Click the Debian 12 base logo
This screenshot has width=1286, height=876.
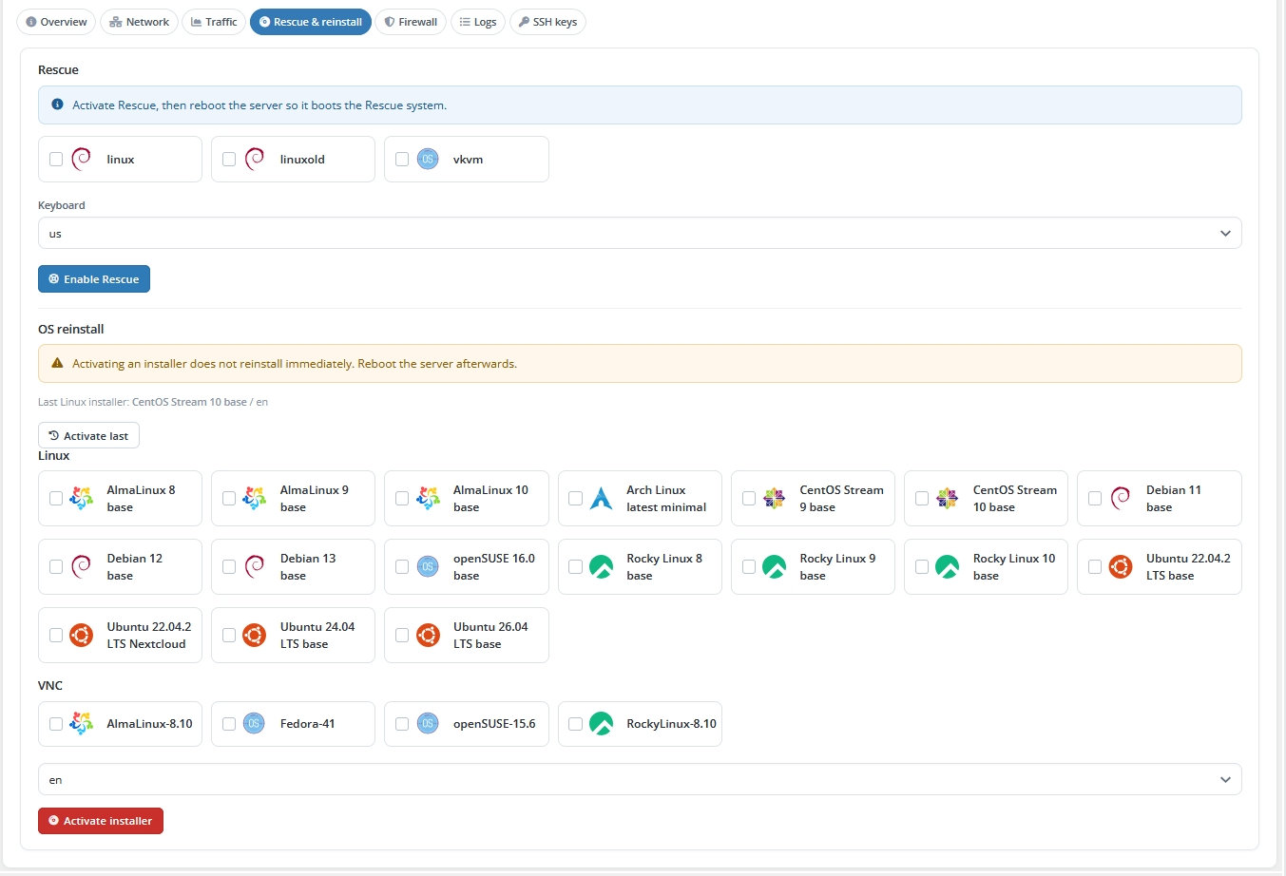pos(82,566)
